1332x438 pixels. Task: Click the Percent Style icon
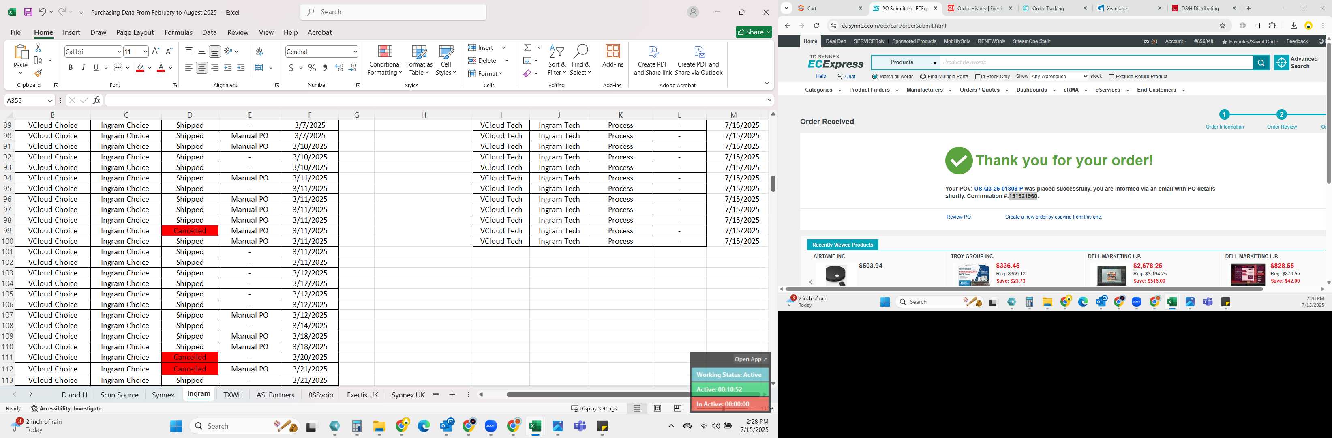[312, 68]
